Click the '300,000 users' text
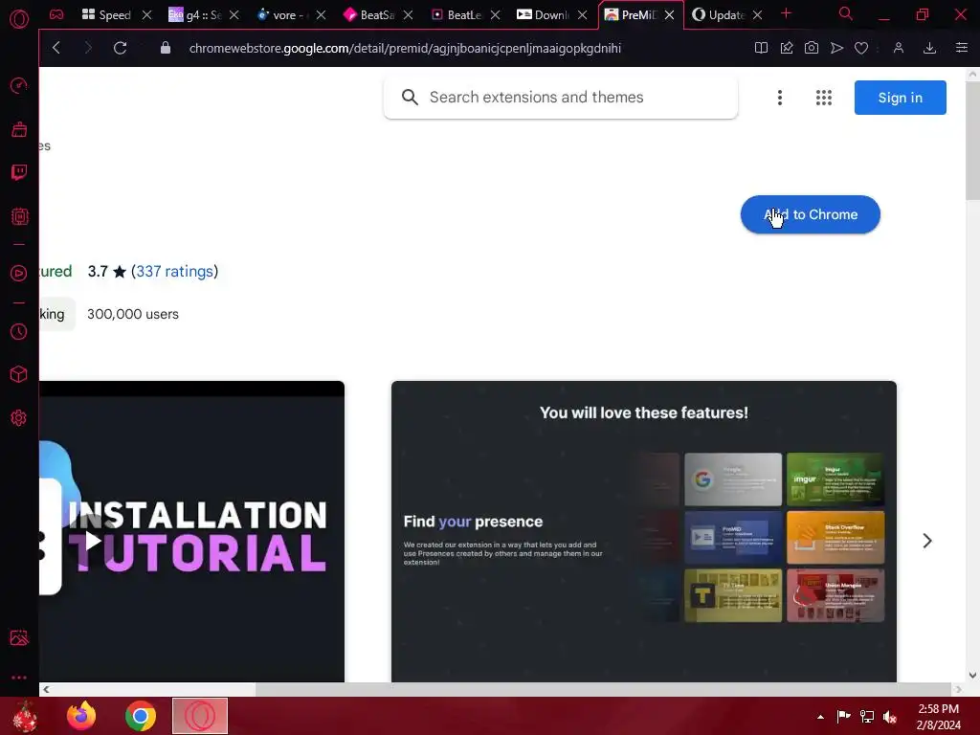This screenshot has width=980, height=735. [x=133, y=314]
